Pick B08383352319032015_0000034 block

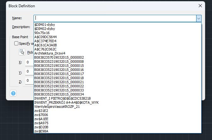point(59,94)
